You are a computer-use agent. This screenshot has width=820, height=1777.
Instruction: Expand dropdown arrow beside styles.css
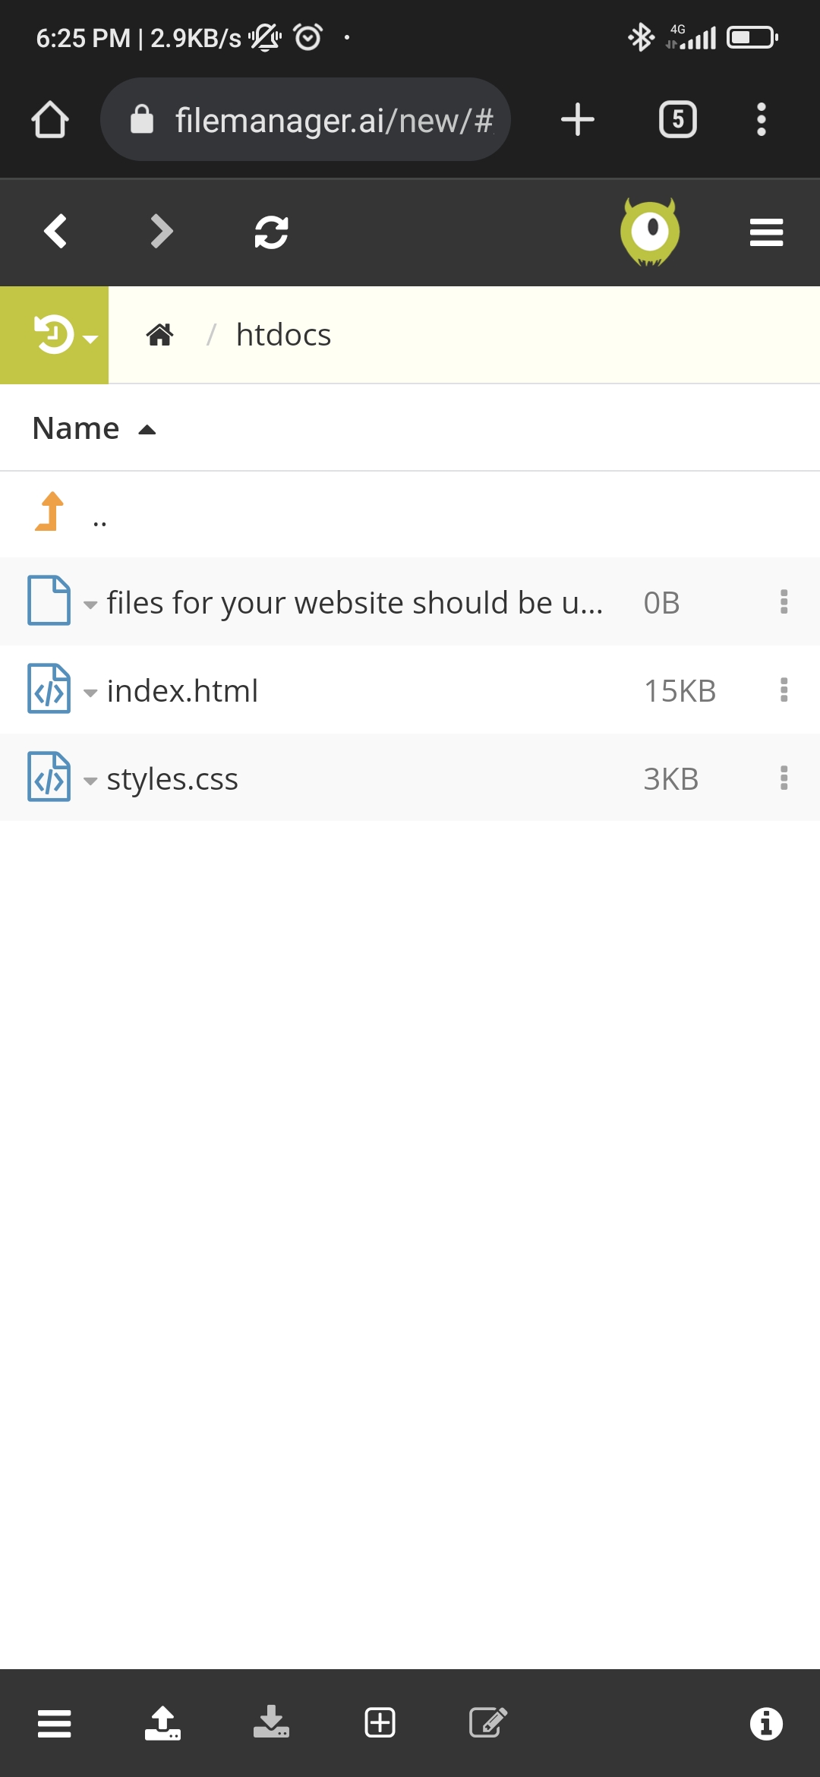[90, 781]
